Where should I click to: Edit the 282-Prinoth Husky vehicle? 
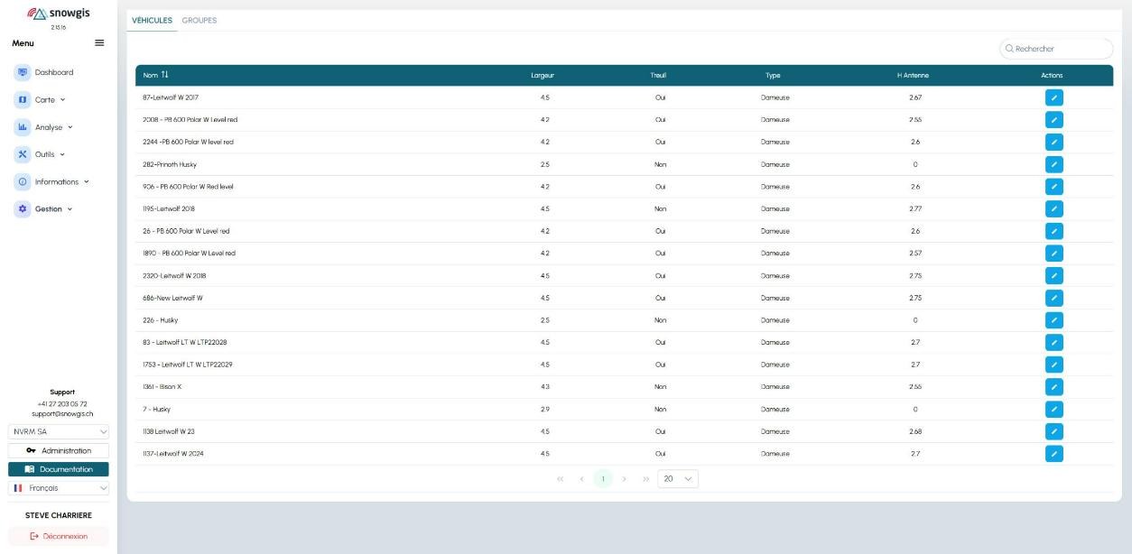point(1053,164)
